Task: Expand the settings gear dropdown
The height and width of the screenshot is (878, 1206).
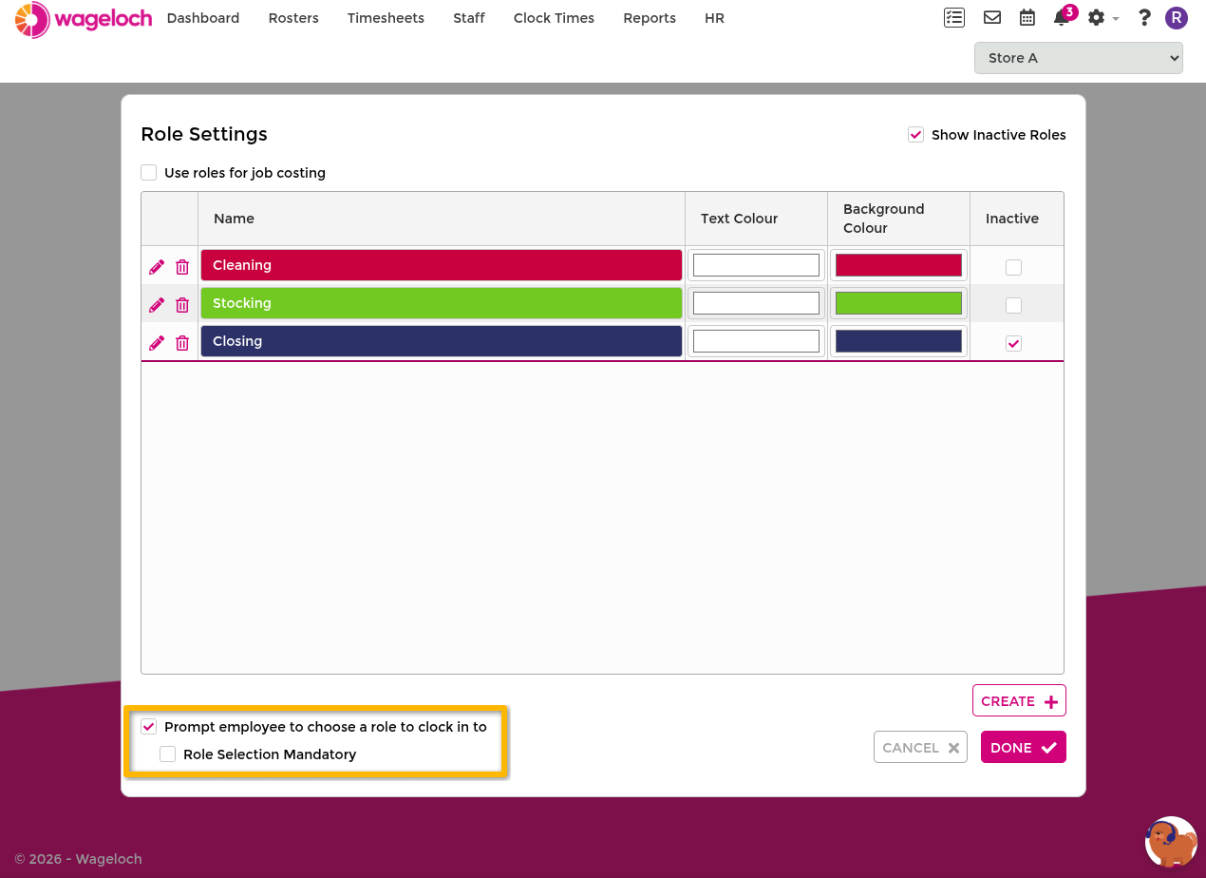Action: tap(1102, 18)
